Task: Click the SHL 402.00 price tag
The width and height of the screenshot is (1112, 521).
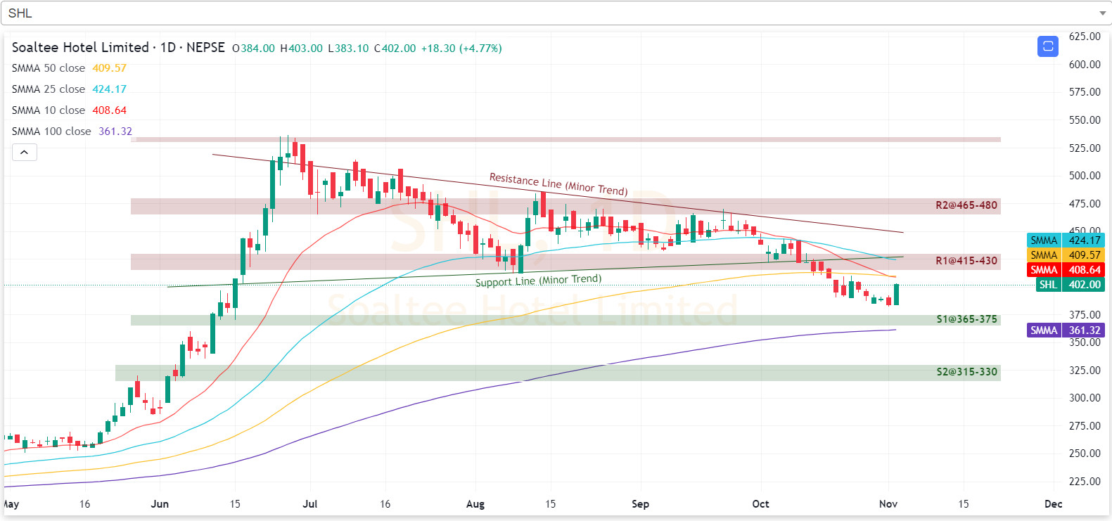Action: click(x=1070, y=285)
